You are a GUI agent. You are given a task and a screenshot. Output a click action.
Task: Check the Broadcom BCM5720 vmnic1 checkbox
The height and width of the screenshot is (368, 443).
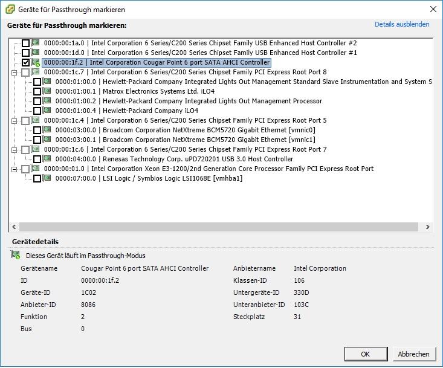pyautogui.click(x=37, y=140)
